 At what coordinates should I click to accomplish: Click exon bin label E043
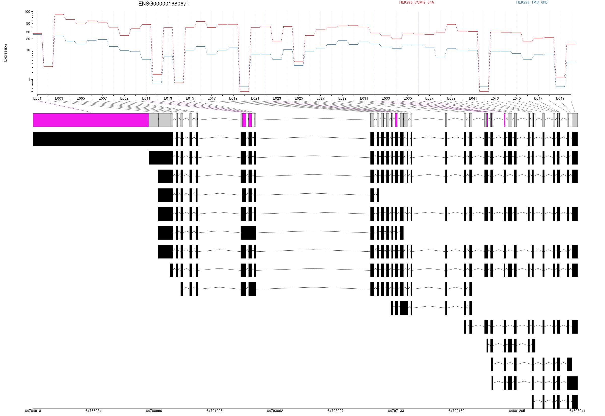click(495, 98)
